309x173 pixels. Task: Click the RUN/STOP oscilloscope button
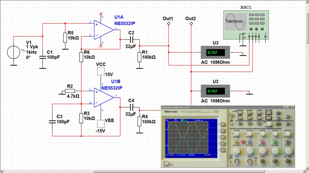[x=288, y=117]
